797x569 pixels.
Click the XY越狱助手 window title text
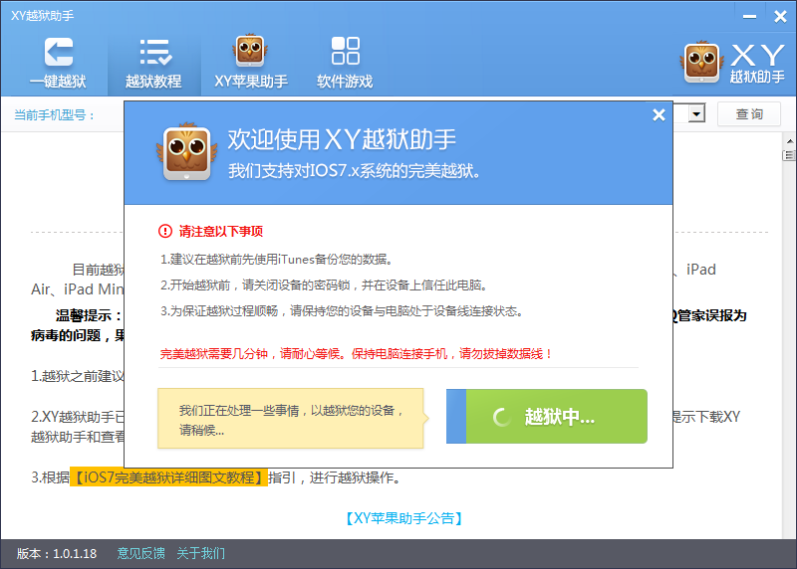click(42, 16)
